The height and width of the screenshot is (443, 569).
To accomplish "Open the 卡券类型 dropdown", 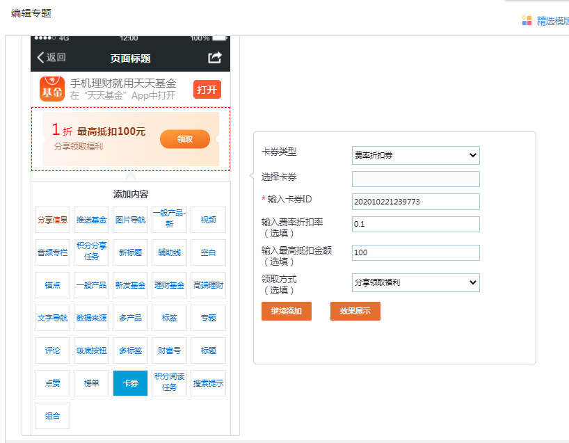I will 415,155.
